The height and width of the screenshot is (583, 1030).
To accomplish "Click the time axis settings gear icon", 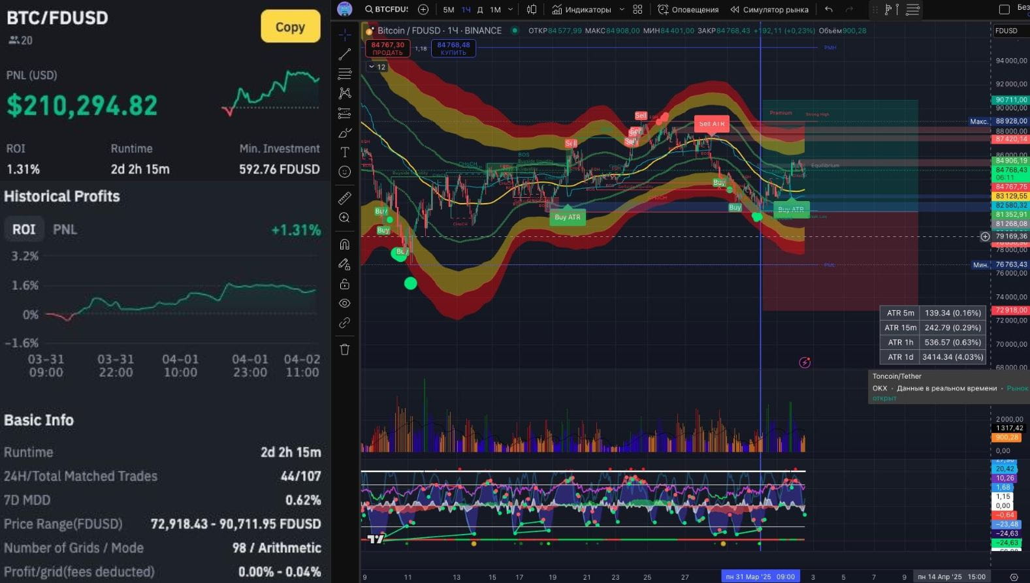I will tap(1014, 577).
